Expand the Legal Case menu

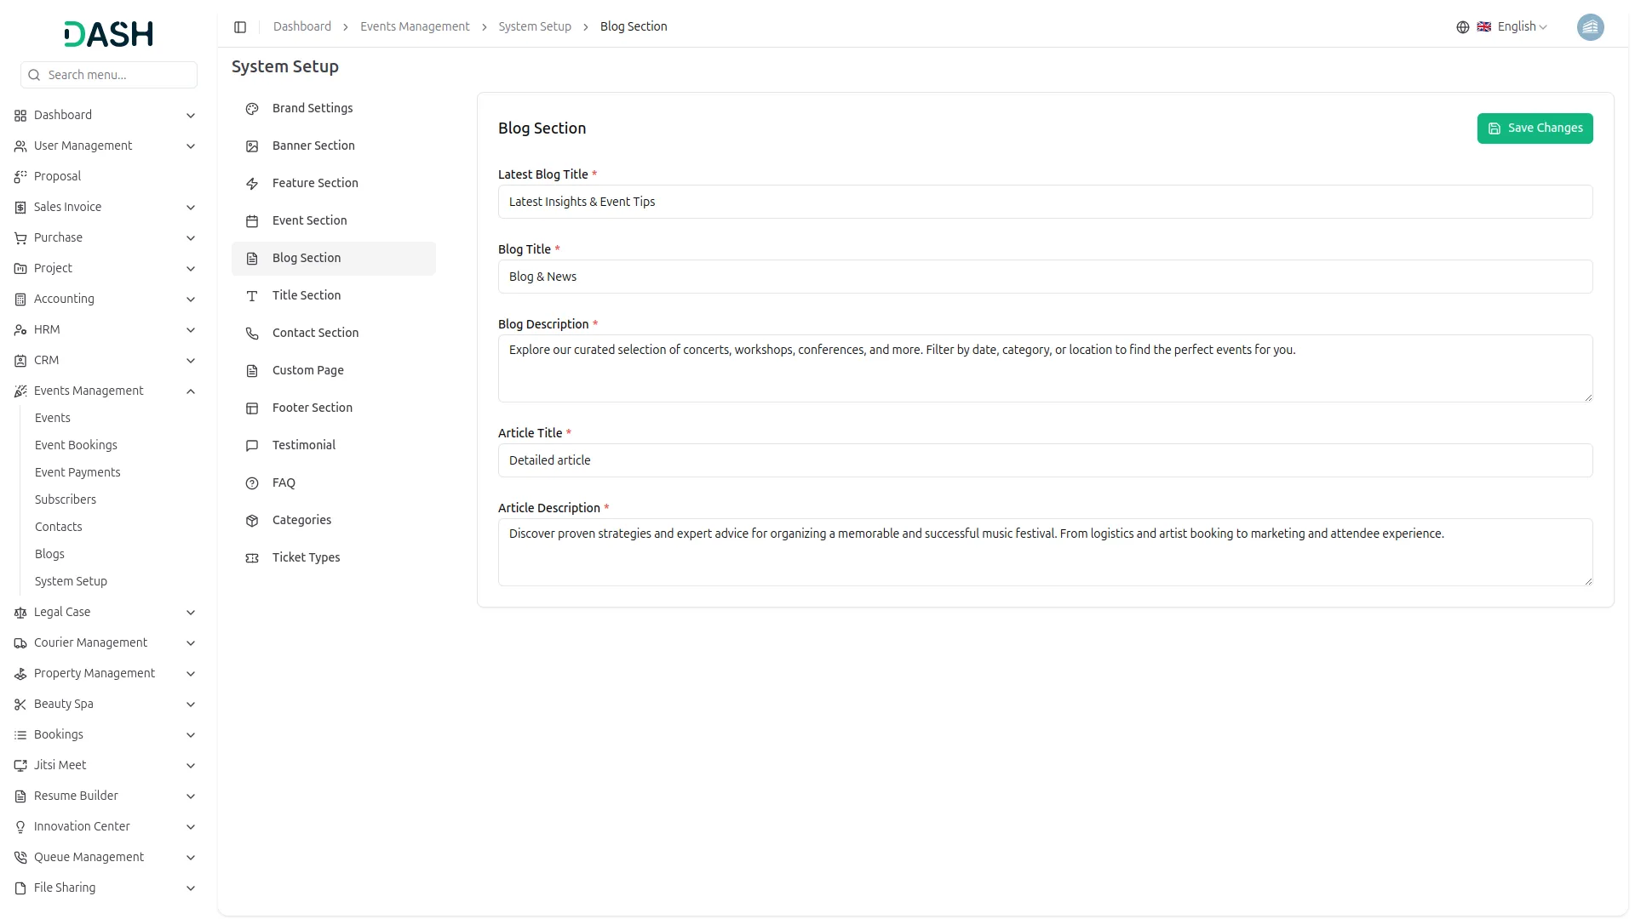tap(191, 613)
